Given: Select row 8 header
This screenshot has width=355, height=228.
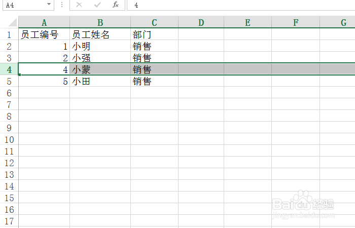Looking at the screenshot, I should [9, 116].
